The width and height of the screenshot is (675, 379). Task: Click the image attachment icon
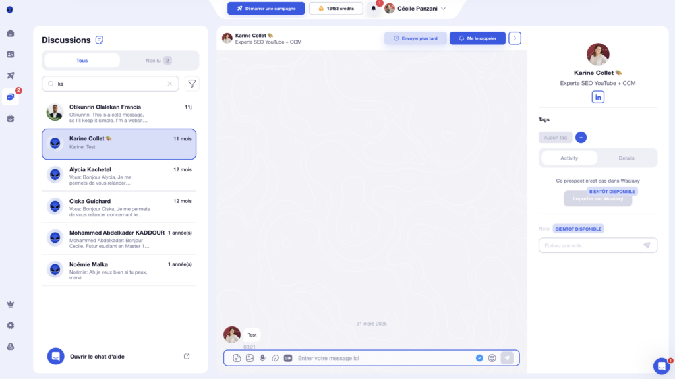coord(250,358)
